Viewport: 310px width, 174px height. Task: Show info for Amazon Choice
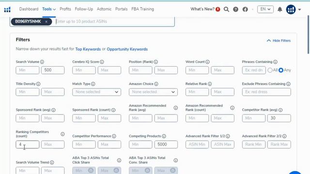click(x=156, y=84)
